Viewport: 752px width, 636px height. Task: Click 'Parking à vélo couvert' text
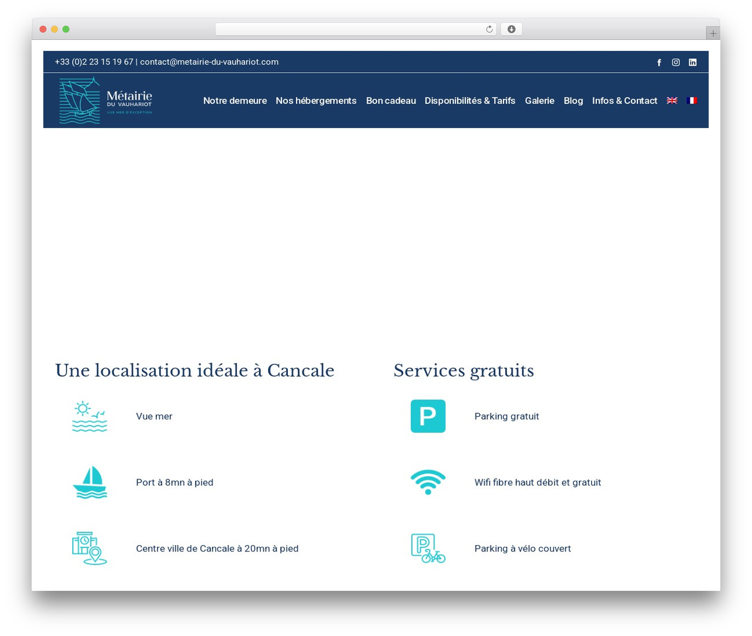pyautogui.click(x=523, y=548)
